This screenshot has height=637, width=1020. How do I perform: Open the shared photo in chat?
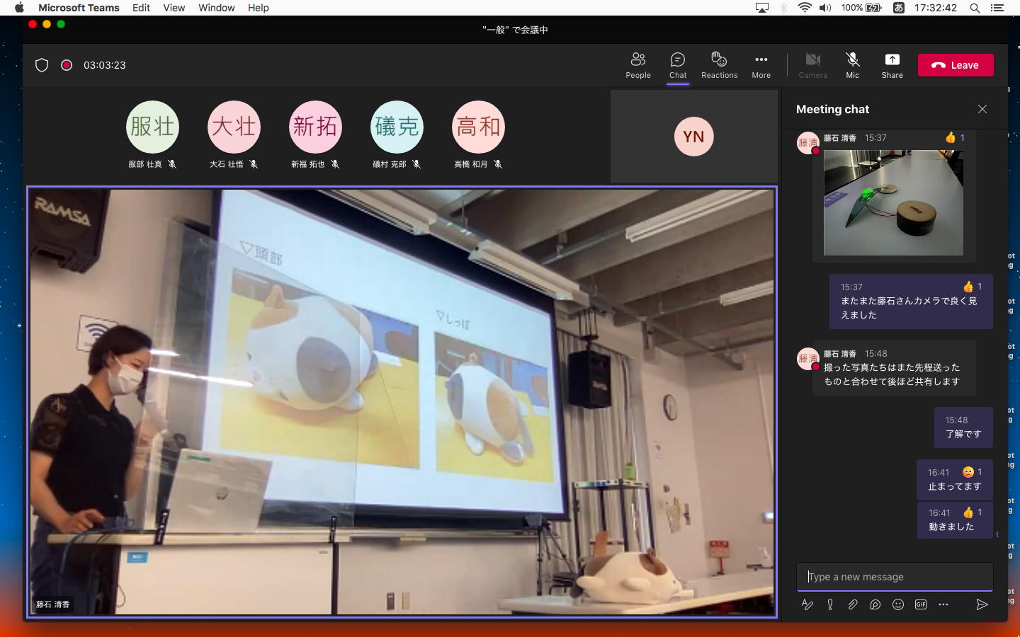[x=893, y=202]
